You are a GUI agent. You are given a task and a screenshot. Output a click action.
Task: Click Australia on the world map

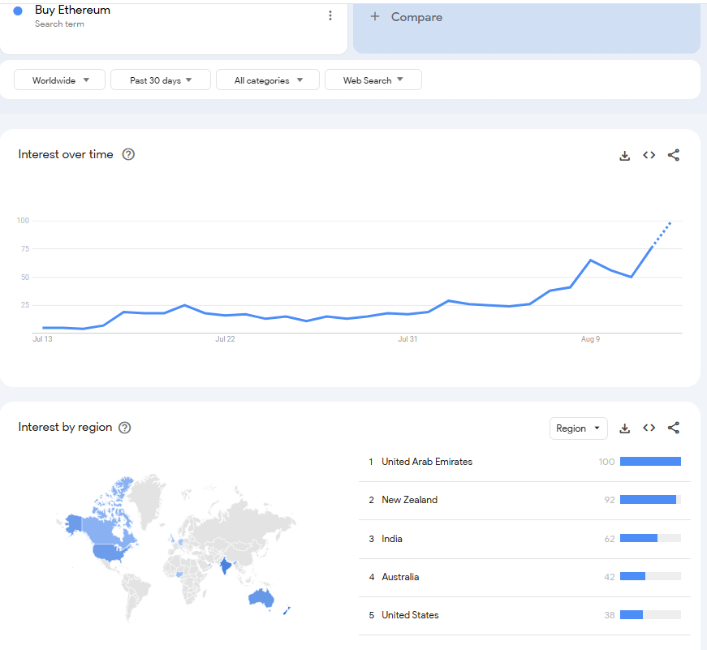tap(261, 598)
